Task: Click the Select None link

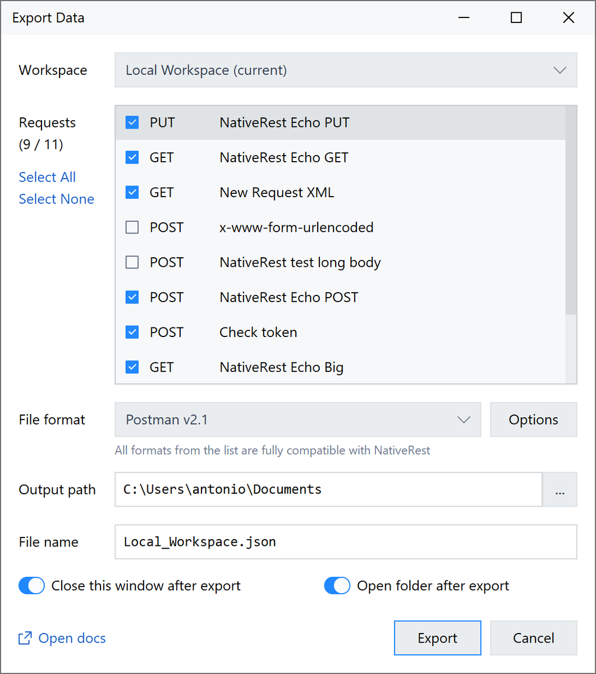Action: (x=56, y=199)
